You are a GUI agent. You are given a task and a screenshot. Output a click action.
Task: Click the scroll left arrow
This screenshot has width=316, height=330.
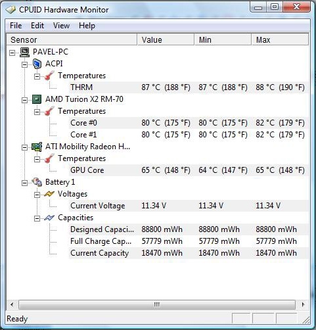[x=12, y=304]
